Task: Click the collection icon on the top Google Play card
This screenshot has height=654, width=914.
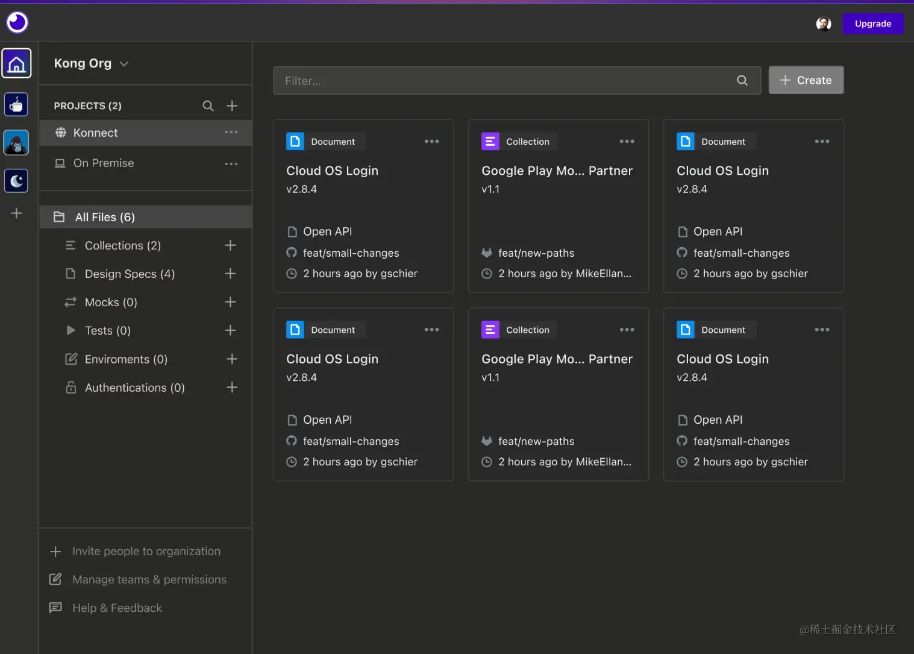Action: pos(490,142)
